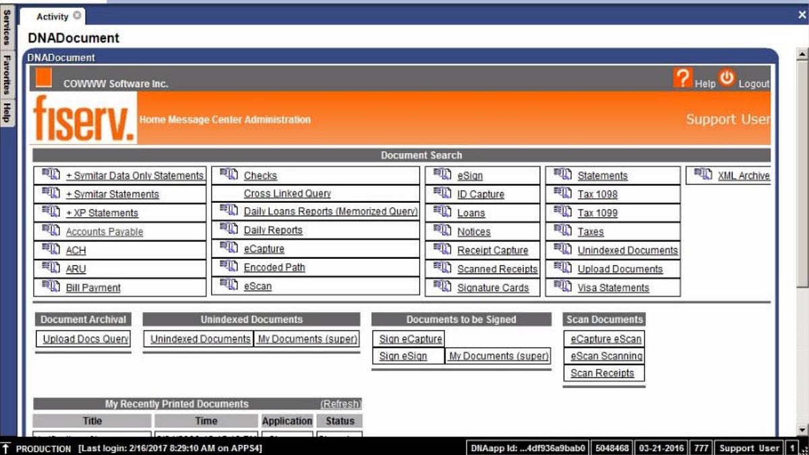
Task: Click the document icon beside ACH
Action: 51,249
